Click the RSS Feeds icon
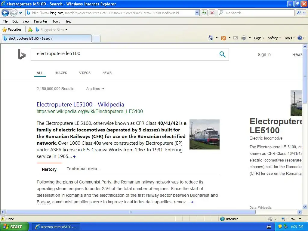 coord(223,38)
